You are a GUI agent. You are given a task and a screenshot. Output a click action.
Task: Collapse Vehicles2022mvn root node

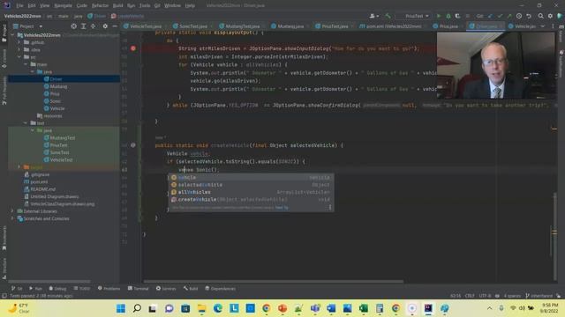pos(13,35)
